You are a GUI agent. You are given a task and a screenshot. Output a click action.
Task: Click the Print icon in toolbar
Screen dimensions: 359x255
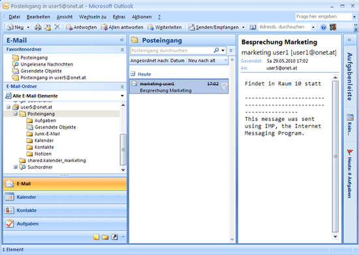38,27
